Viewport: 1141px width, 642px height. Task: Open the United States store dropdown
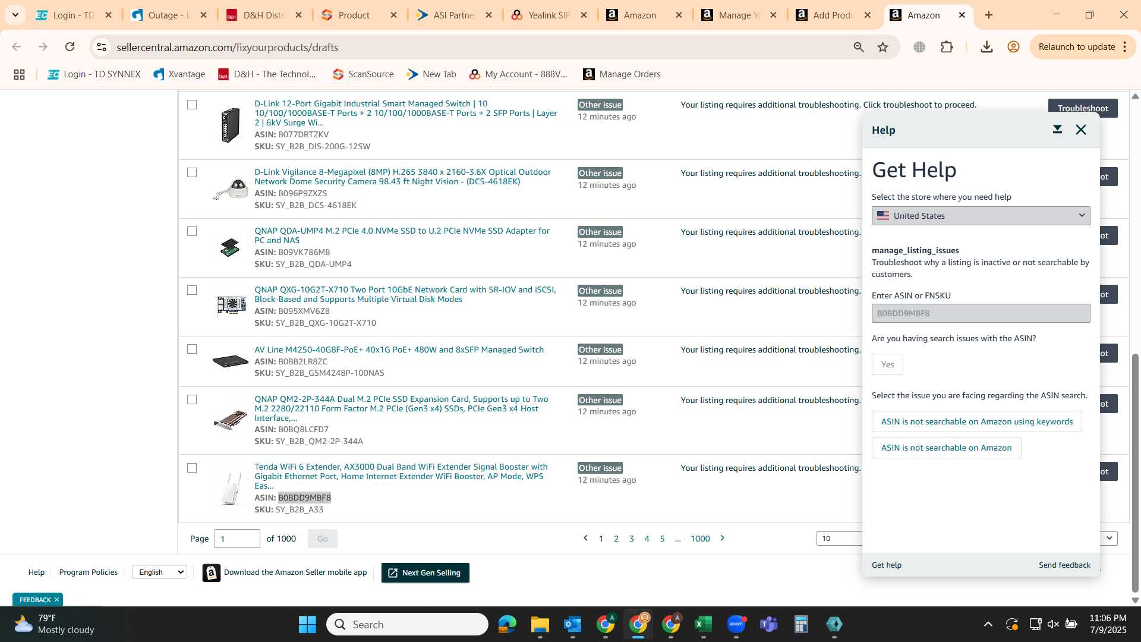tap(981, 216)
